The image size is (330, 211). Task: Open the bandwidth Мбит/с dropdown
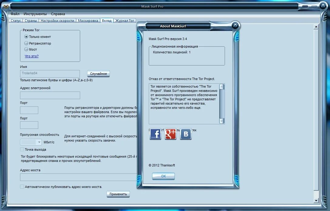point(31,142)
